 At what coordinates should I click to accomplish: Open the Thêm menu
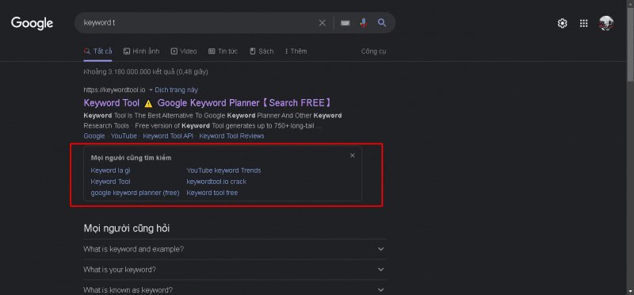[296, 52]
